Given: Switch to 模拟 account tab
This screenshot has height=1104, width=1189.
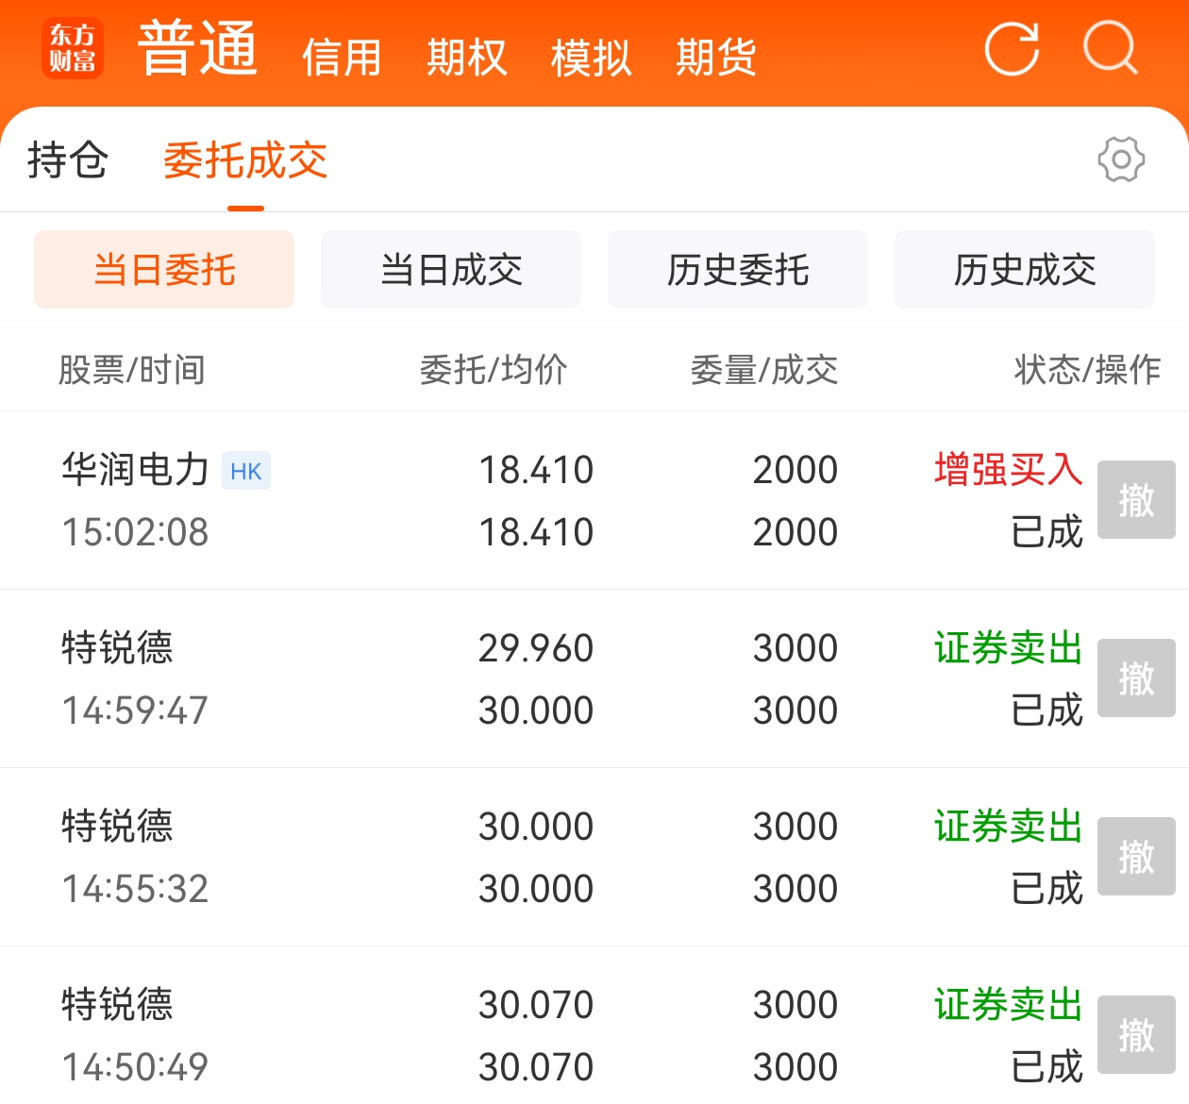Looking at the screenshot, I should [x=591, y=58].
